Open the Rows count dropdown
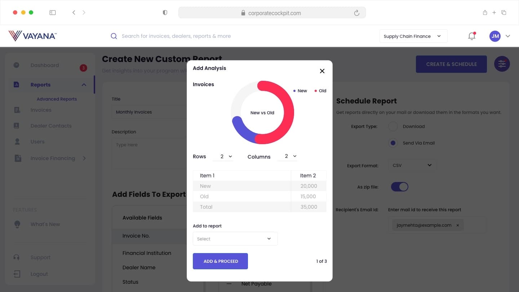 point(223,156)
